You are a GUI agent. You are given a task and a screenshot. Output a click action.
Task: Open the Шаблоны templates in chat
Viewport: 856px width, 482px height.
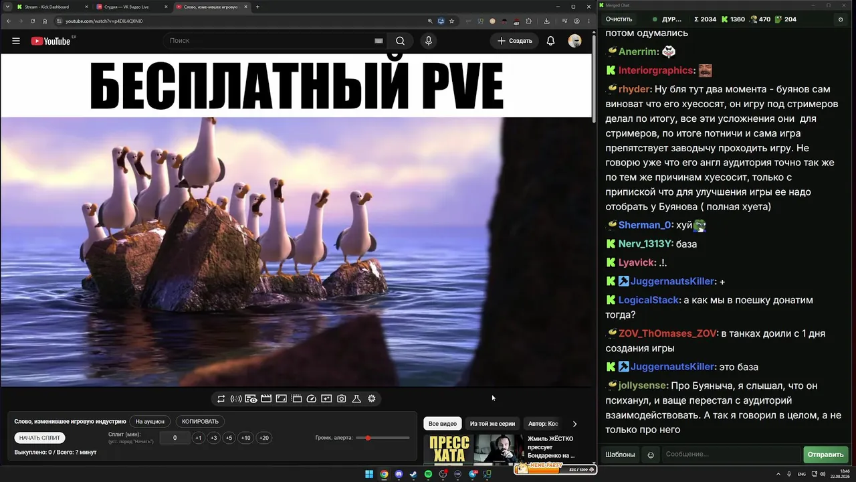[620, 455]
